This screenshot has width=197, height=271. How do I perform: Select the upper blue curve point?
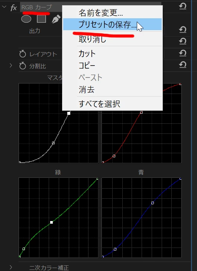152,203
